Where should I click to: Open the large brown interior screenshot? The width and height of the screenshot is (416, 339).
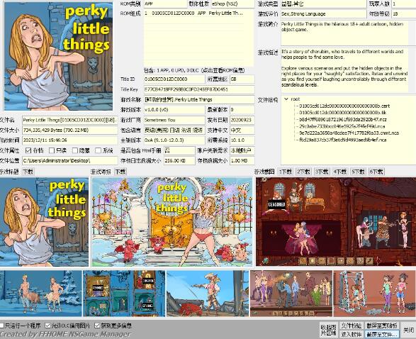coord(336,222)
